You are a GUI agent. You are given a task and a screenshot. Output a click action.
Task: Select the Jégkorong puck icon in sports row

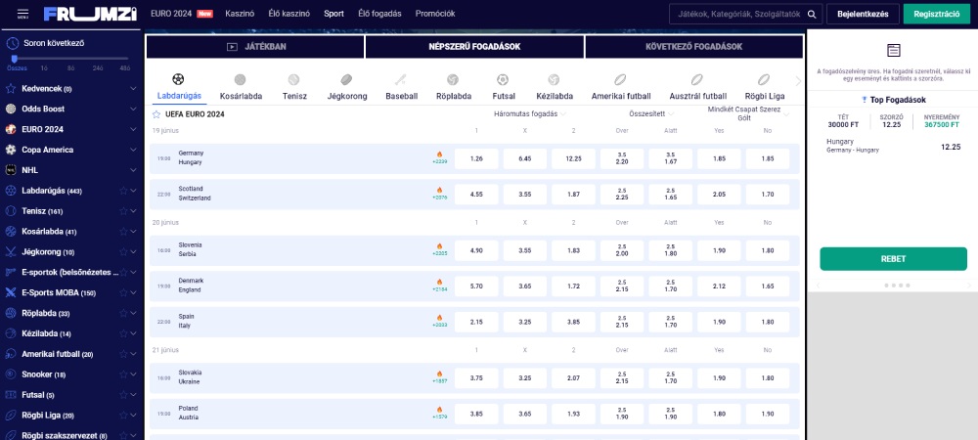pos(346,80)
